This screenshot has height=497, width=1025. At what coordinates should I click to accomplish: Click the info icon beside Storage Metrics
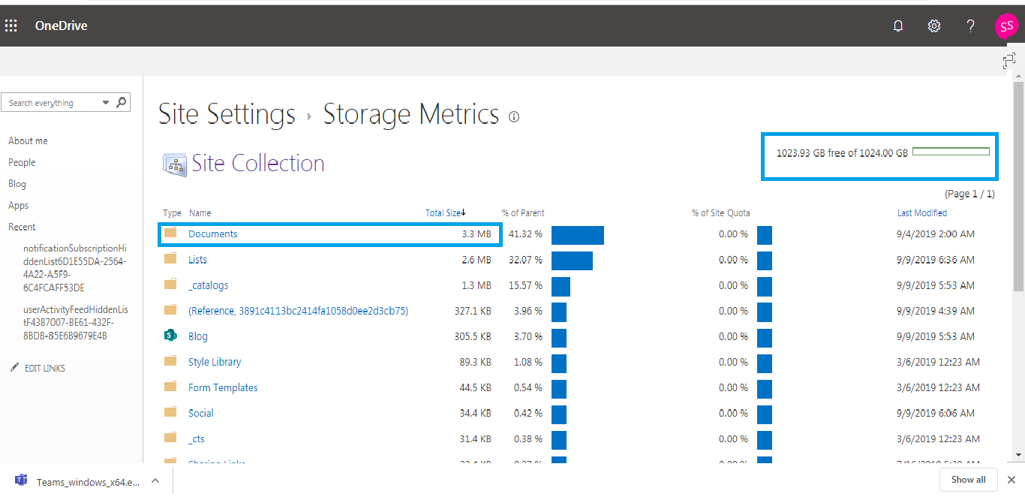514,117
